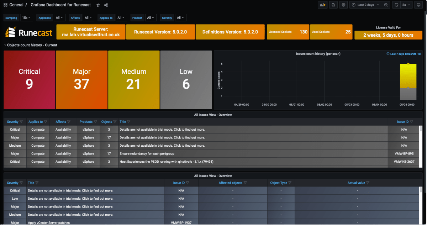The height and width of the screenshot is (225, 427).
Task: Click the Add panel icon
Action: (x=323, y=5)
